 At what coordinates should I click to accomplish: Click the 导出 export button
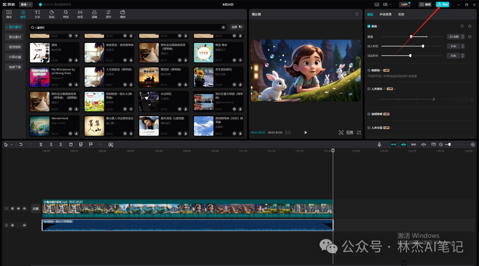[x=442, y=4]
